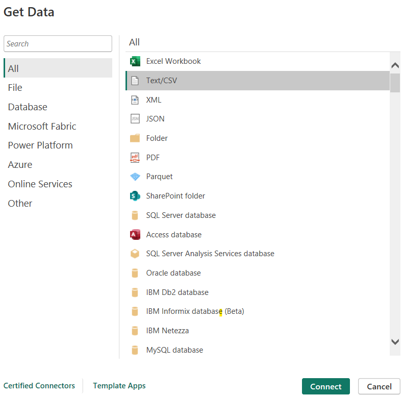Click the IBM Db2 database icon

[x=135, y=292]
